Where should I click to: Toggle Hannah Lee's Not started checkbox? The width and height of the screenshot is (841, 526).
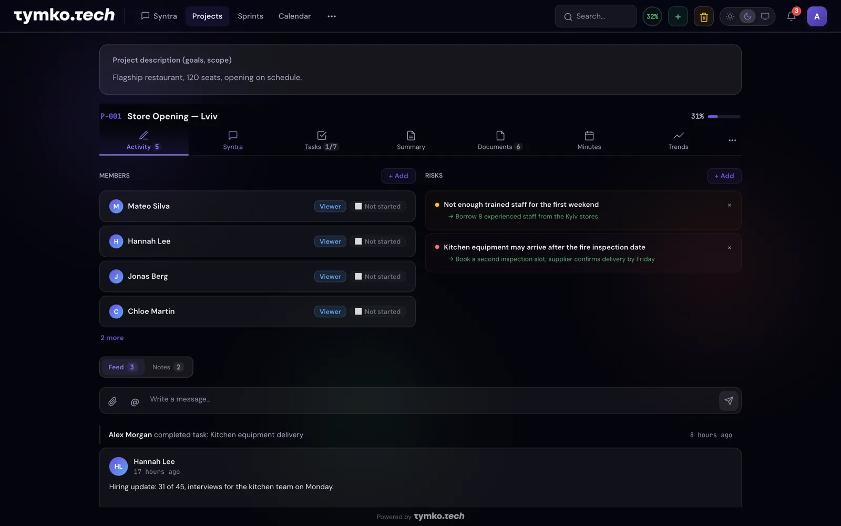point(358,241)
